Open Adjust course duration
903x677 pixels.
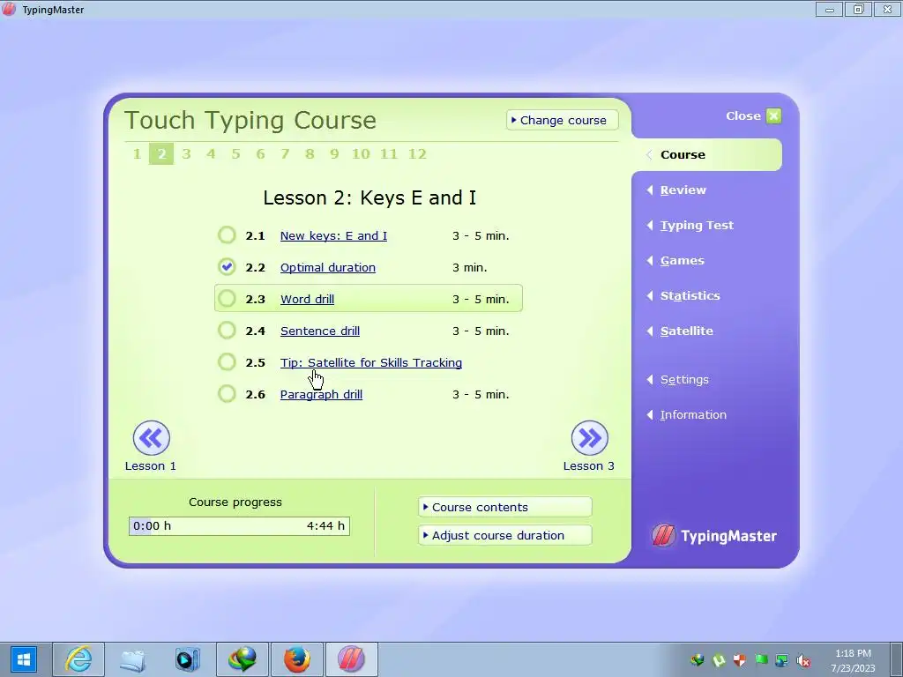pos(505,535)
